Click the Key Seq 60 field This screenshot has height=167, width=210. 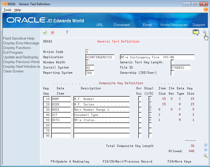[x=47, y=125]
